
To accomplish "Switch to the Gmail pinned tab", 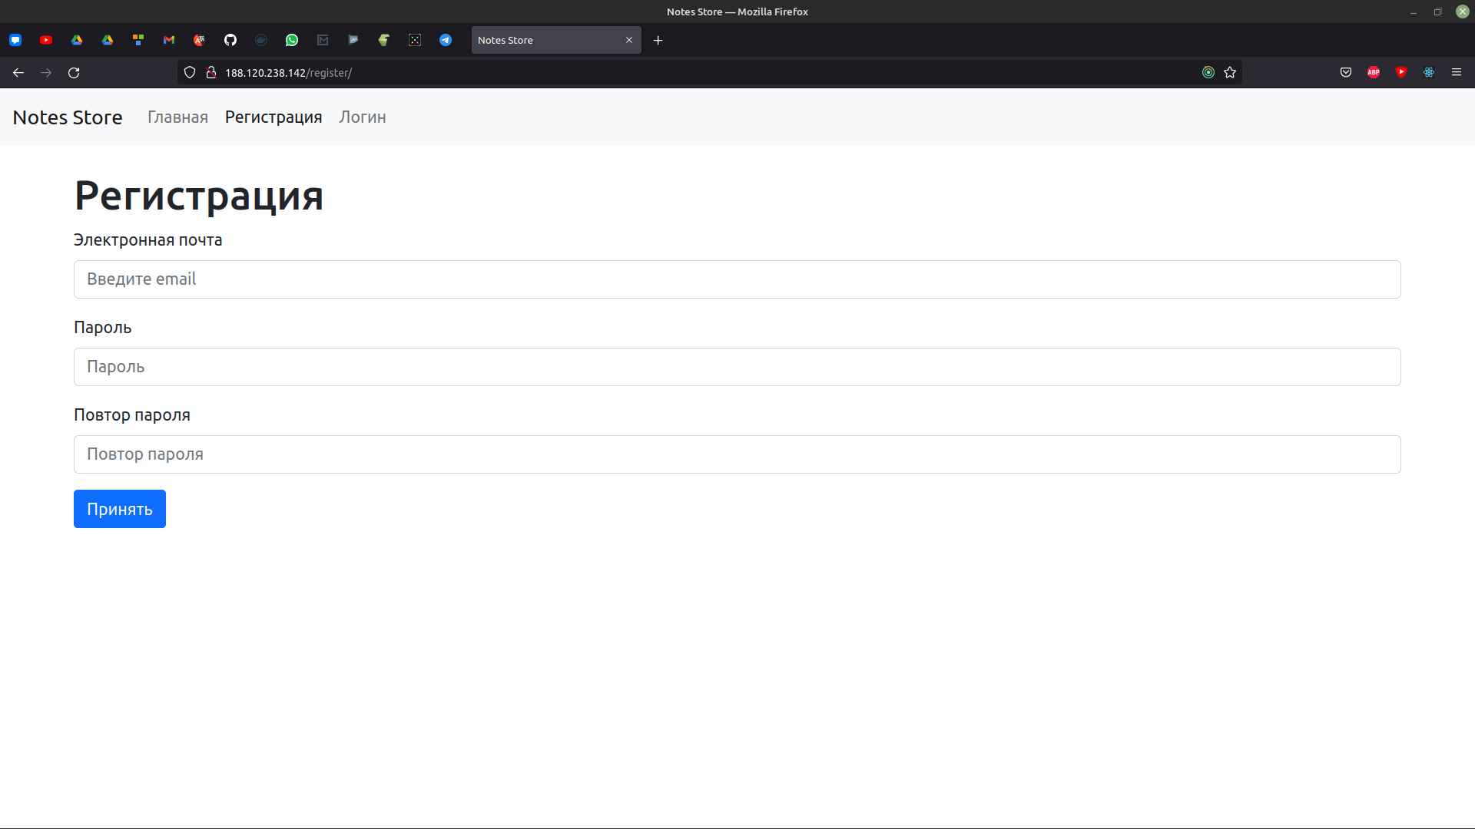I will coord(169,40).
